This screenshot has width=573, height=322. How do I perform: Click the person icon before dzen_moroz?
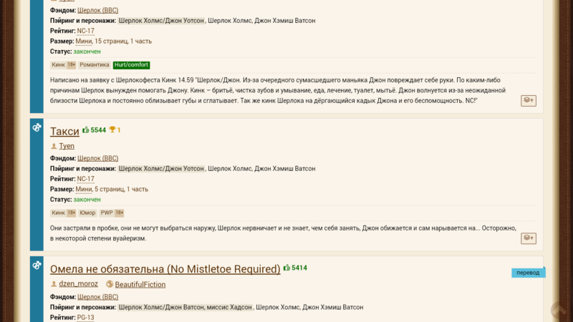pyautogui.click(x=54, y=283)
